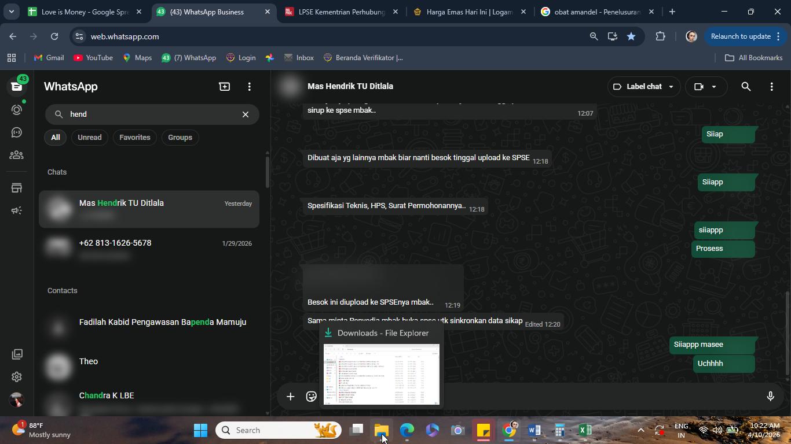Select the Unread chat filter
Viewport: 791px width, 444px height.
pos(90,138)
